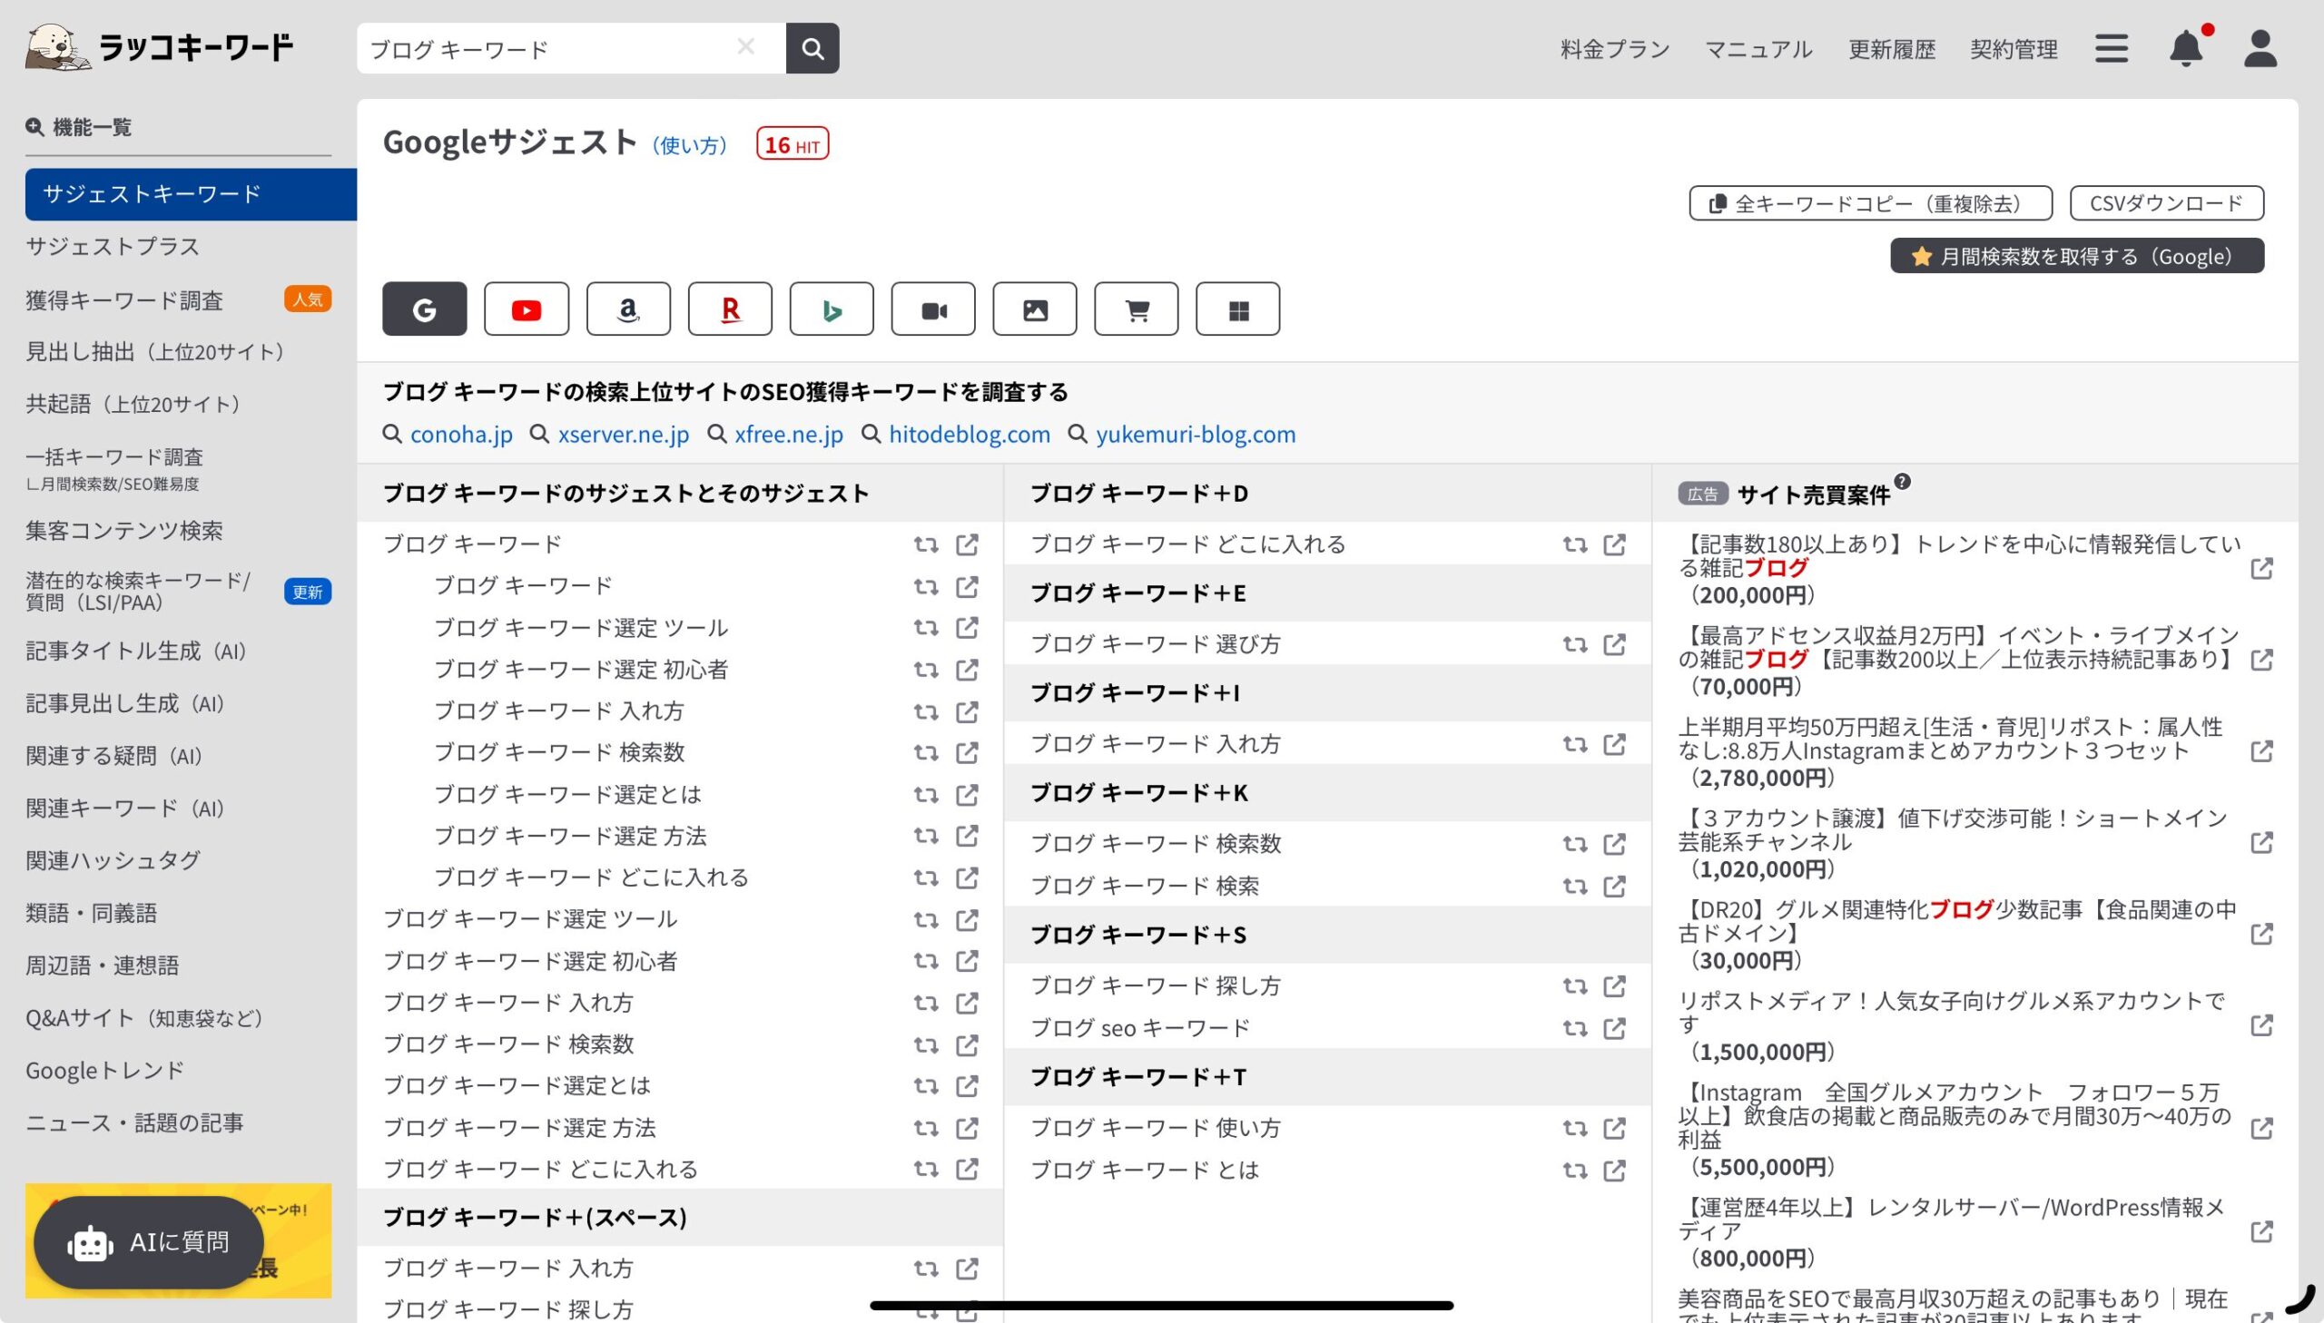The height and width of the screenshot is (1323, 2324).
Task: Open the 2,780,000円 listing external link icon
Action: [2261, 751]
